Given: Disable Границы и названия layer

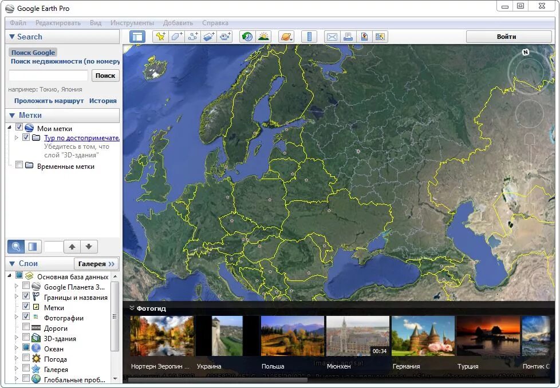Looking at the screenshot, I should tap(26, 296).
